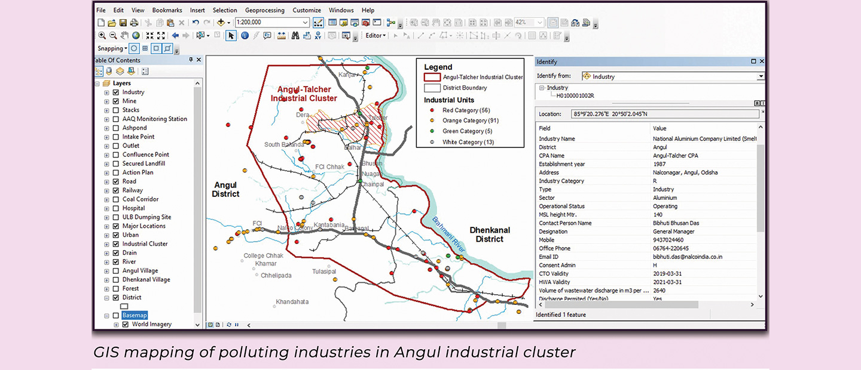Open Go To XY tool
861x370 pixels.
pyautogui.click(x=318, y=36)
